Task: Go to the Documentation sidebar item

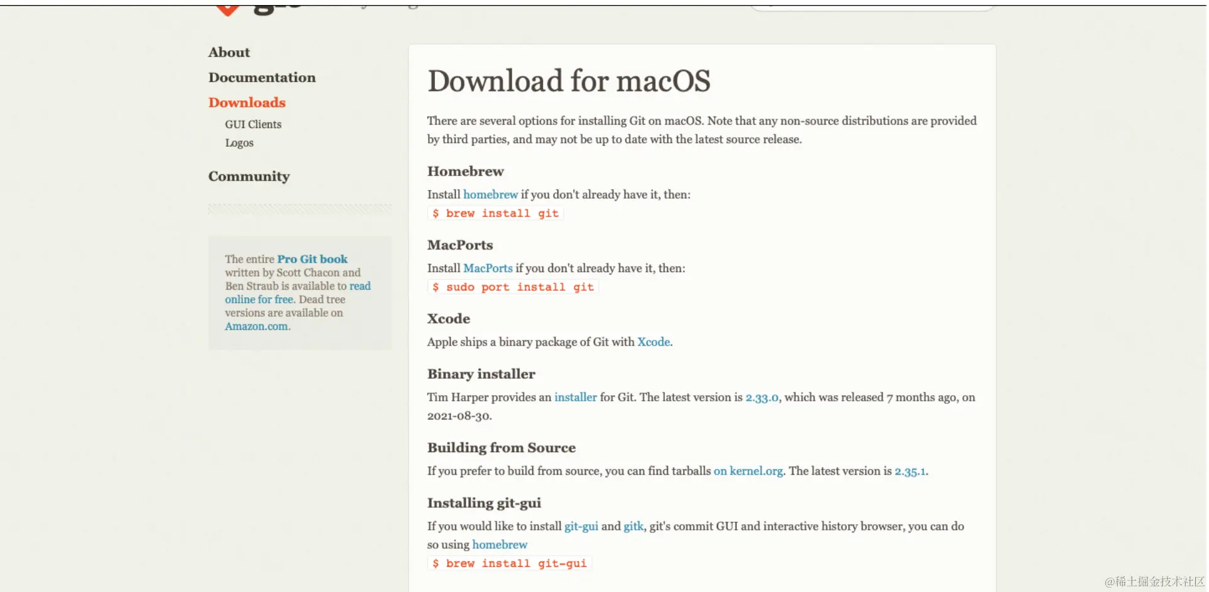Action: click(262, 77)
